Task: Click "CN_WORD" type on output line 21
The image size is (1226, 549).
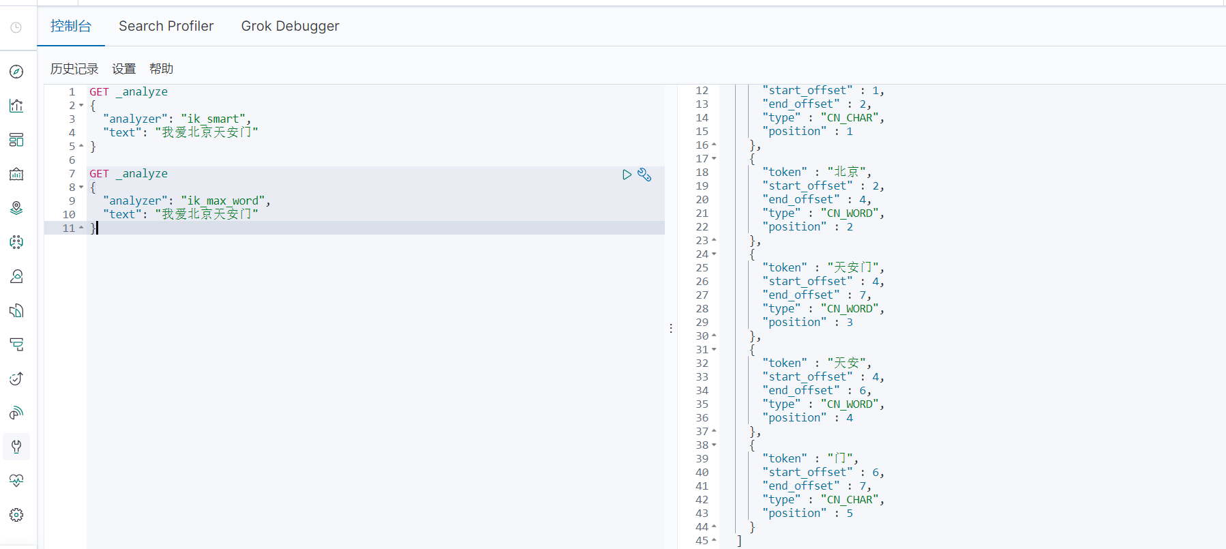Action: point(850,213)
